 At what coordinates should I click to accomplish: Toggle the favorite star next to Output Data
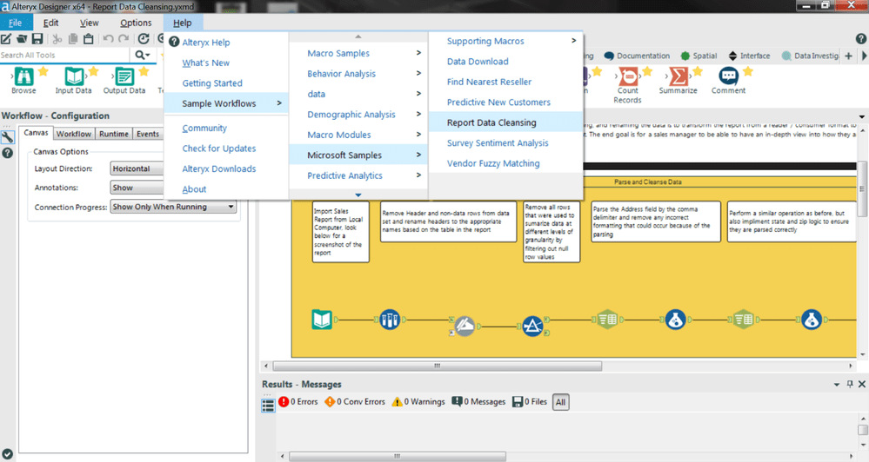point(144,71)
